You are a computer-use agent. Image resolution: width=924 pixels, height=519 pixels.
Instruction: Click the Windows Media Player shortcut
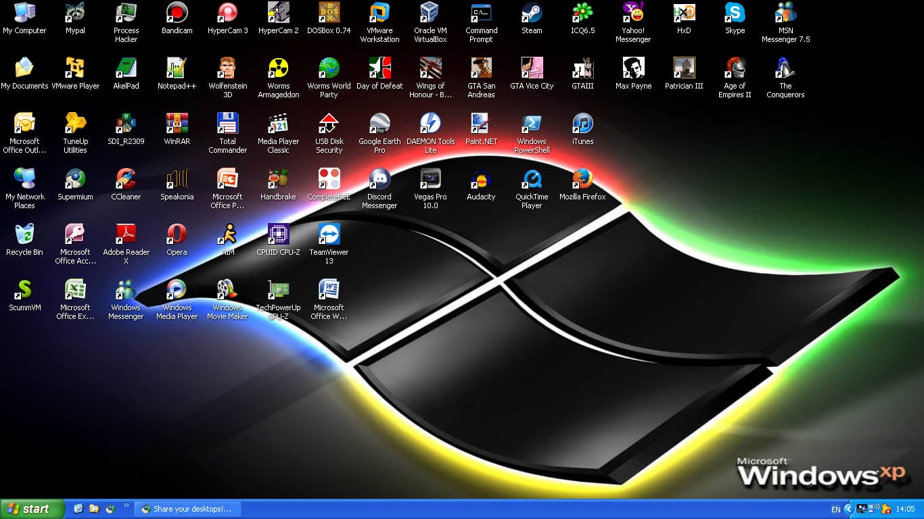[x=177, y=290]
